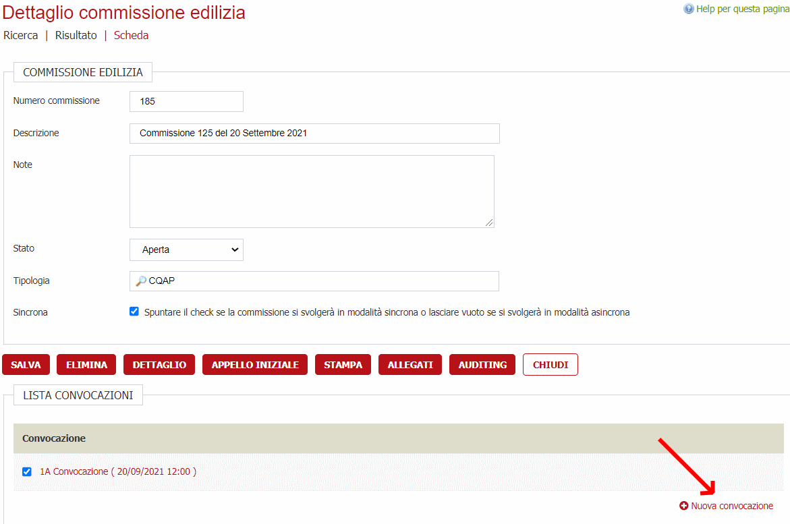The width and height of the screenshot is (790, 524).
Task: Uncheck the Sincrona checkbox
Action: tap(134, 312)
